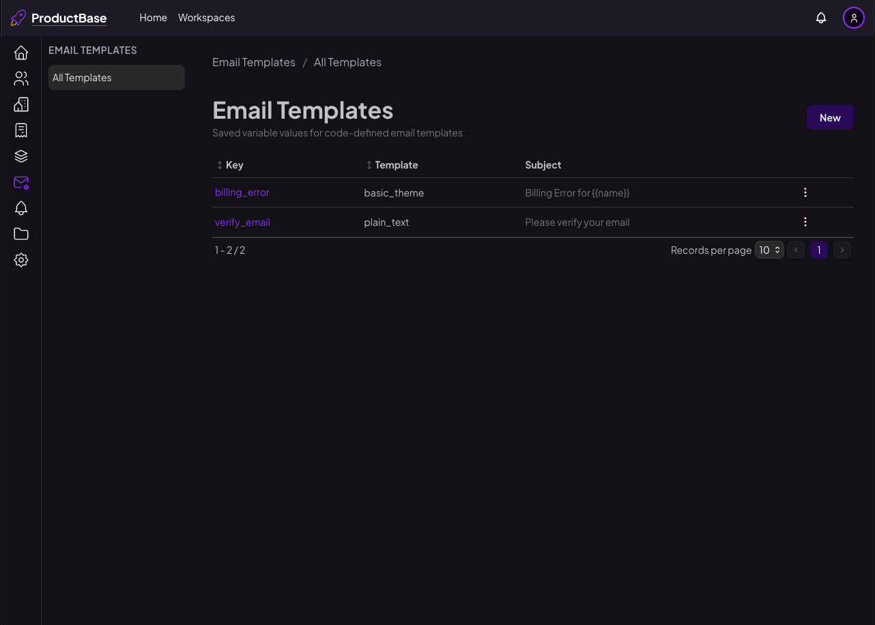Select All Templates in the side panel
The height and width of the screenshot is (625, 875).
point(117,78)
